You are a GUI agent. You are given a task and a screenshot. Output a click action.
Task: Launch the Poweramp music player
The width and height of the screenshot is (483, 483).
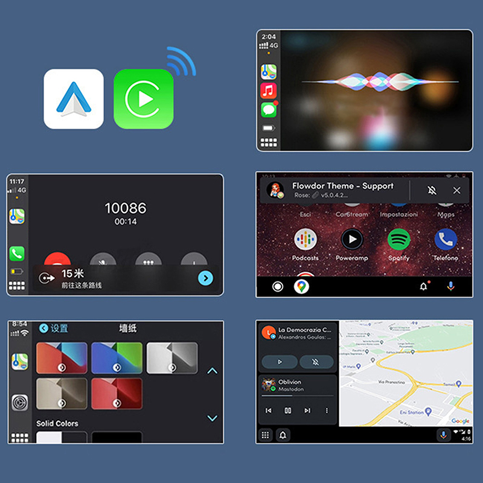pos(352,239)
